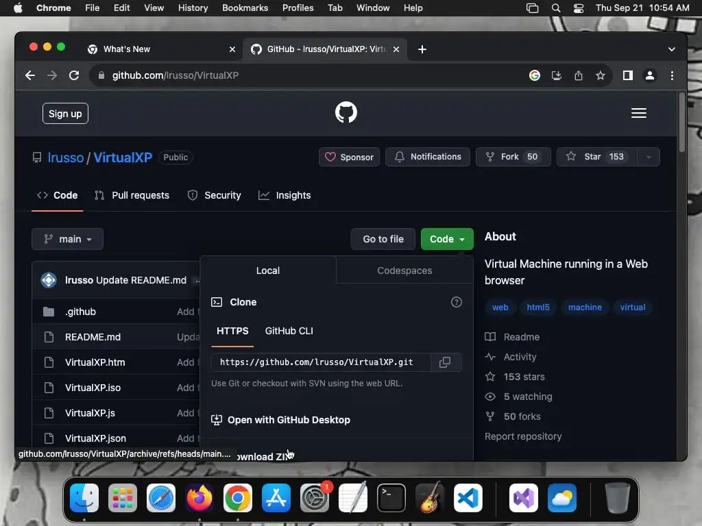The width and height of the screenshot is (702, 526).
Task: Bookmark this page with the star icon
Action: tap(601, 75)
